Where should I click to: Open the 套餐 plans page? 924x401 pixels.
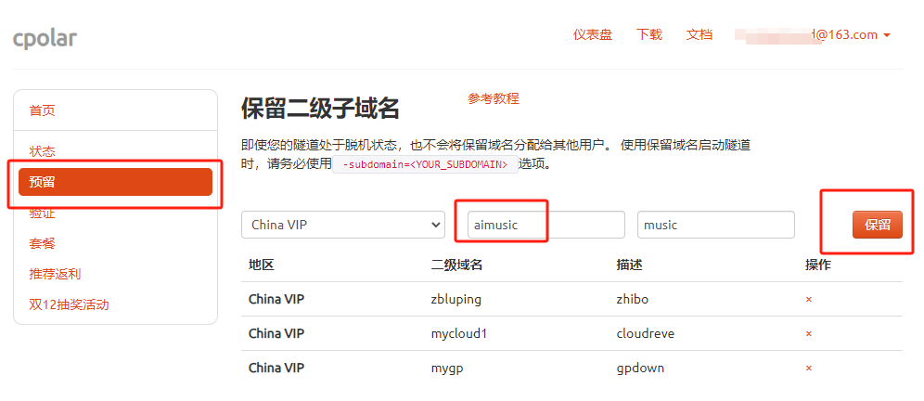click(42, 243)
